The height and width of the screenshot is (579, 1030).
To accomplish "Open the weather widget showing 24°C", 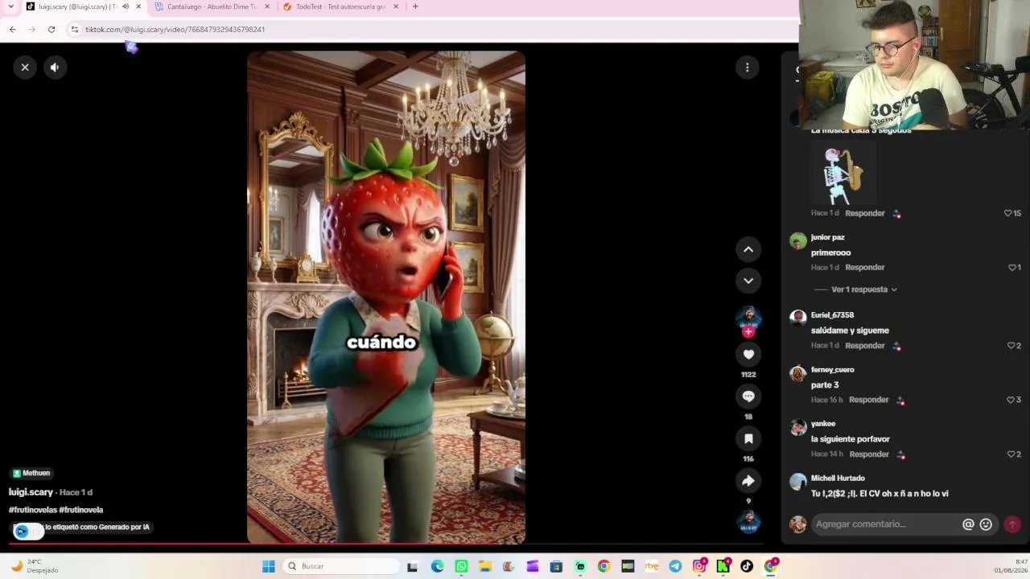I will 34,566.
